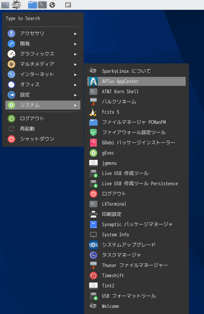Open USB フォーマットツール
Viewport: 204px width, 314px height.
(136, 296)
